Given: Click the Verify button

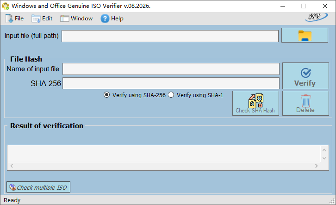Looking at the screenshot, I should click(305, 76).
